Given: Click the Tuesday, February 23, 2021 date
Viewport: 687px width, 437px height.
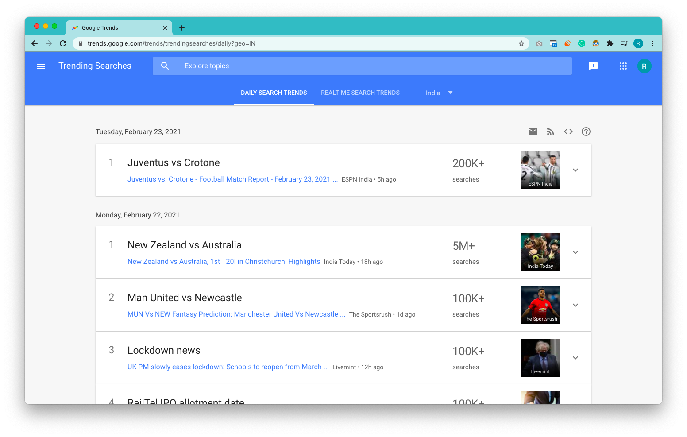Looking at the screenshot, I should [x=138, y=132].
